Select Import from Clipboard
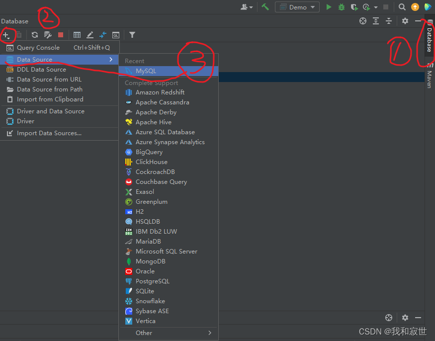435x341 pixels. tap(60, 99)
